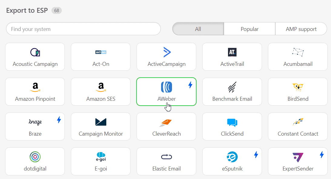Click the Export to ESP heading
This screenshot has height=179, width=331.
pos(27,10)
